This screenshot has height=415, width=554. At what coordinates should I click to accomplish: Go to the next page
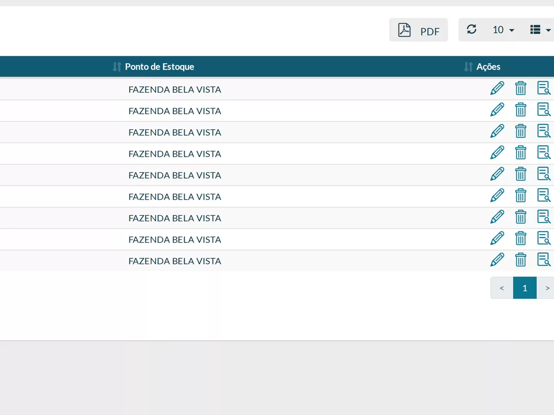coord(547,288)
